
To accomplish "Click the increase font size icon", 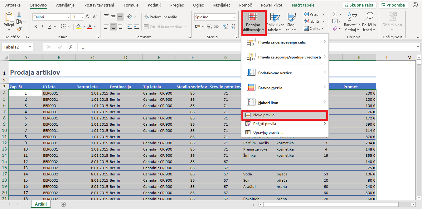I will (x=88, y=17).
